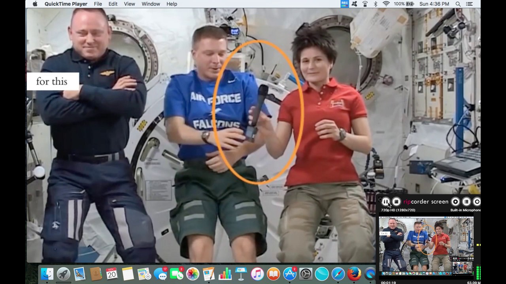
Task: Click the ripcorder live preview thumbnail
Action: [x=426, y=245]
